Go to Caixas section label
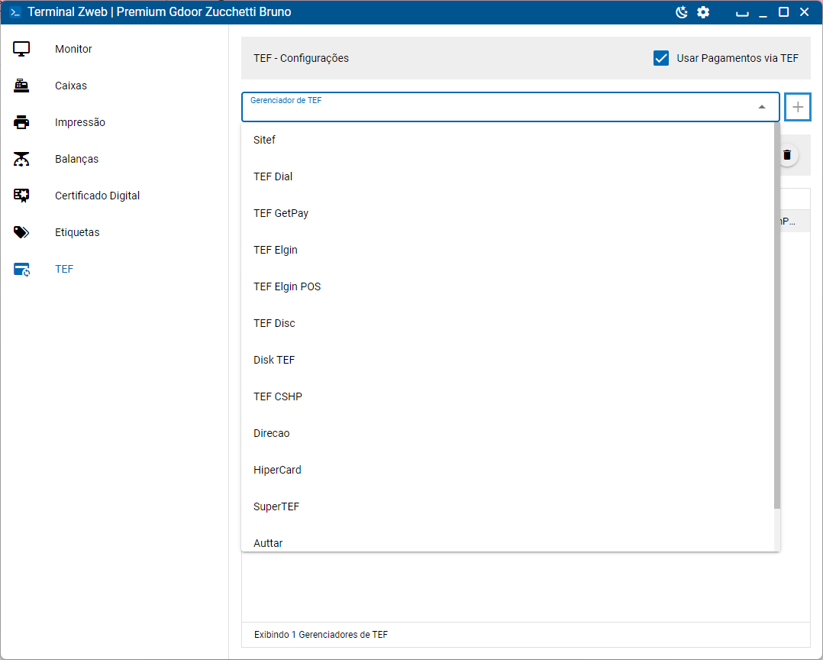This screenshot has width=823, height=660. coord(71,86)
